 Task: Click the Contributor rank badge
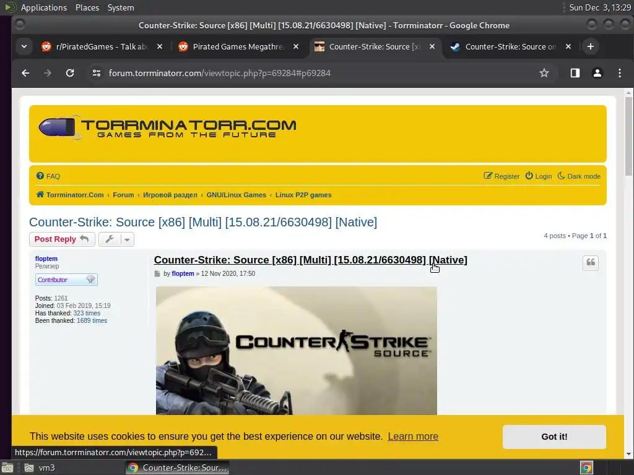[x=66, y=280]
